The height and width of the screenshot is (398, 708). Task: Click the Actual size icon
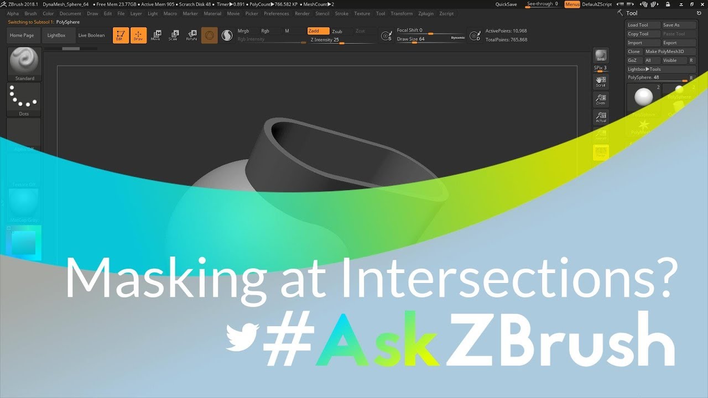pos(601,117)
